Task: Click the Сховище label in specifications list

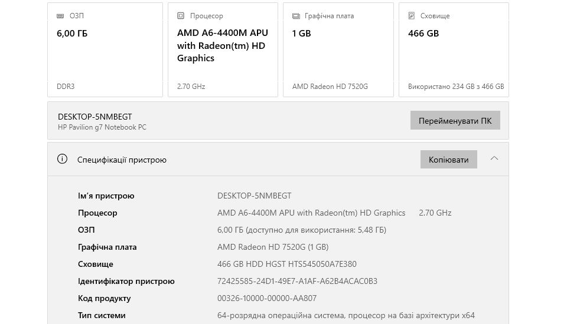Action: (96, 264)
